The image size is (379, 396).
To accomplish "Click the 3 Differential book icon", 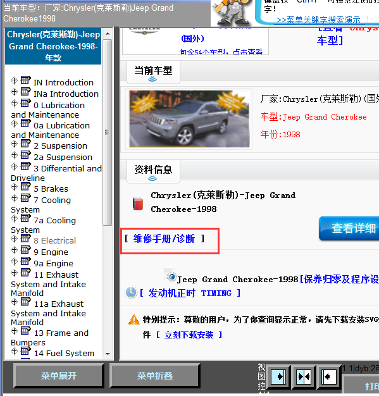I will coord(25,166).
